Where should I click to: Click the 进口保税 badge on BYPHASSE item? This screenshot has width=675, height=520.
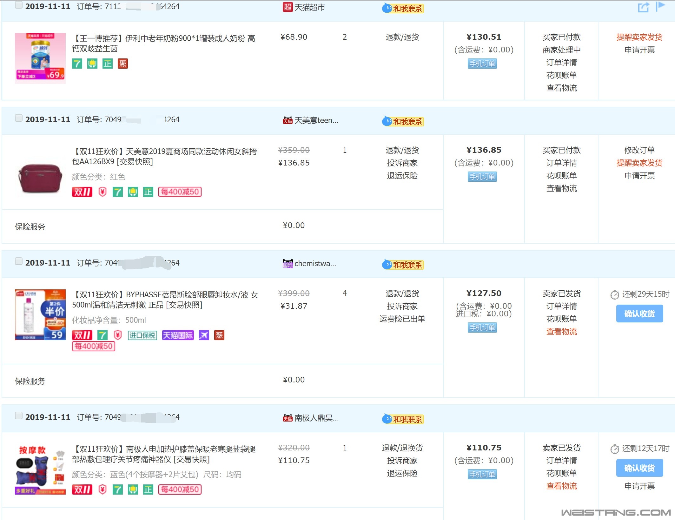(x=142, y=335)
